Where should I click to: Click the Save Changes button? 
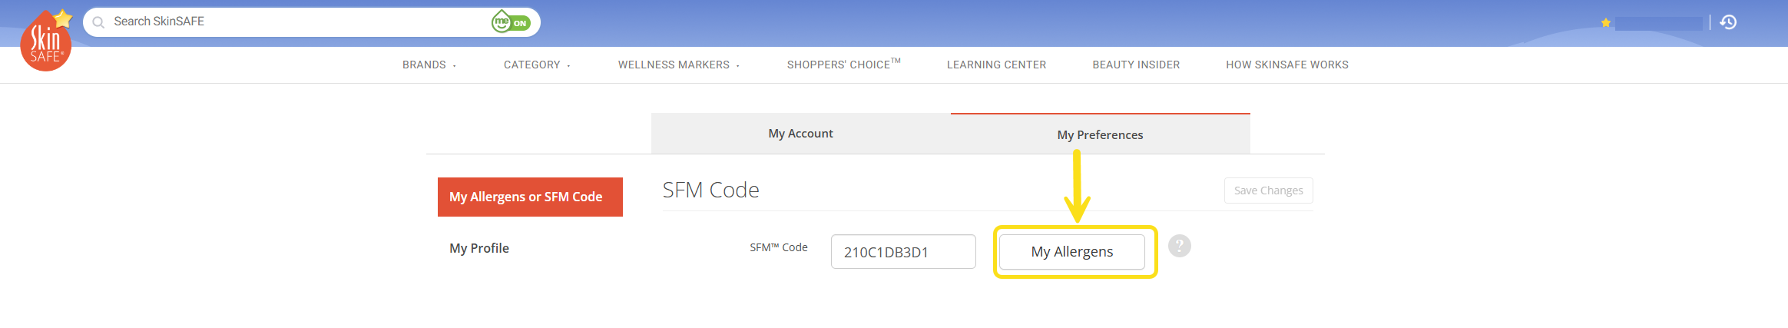click(x=1268, y=191)
